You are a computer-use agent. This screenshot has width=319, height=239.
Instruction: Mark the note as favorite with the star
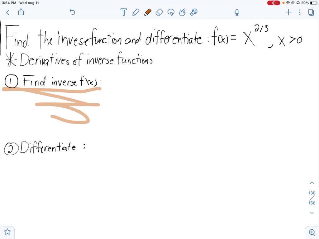point(7,232)
